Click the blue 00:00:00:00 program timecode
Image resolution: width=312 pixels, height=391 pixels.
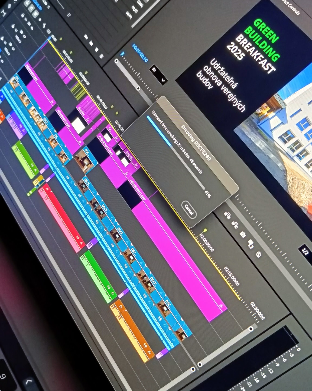point(140,53)
